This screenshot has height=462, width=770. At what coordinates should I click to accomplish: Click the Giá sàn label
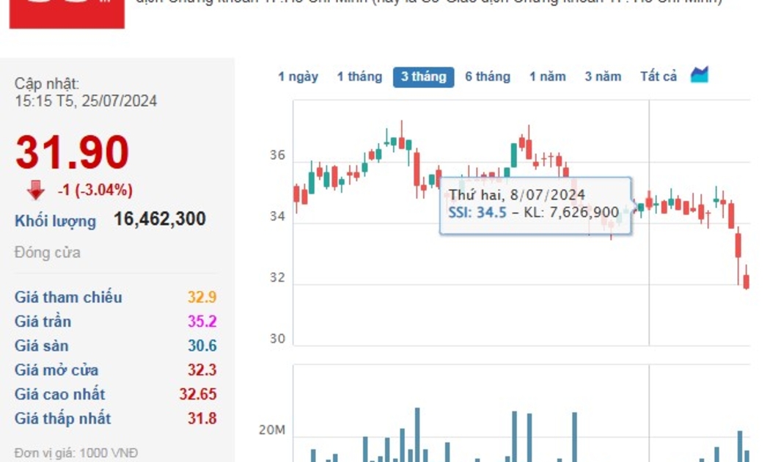click(41, 345)
